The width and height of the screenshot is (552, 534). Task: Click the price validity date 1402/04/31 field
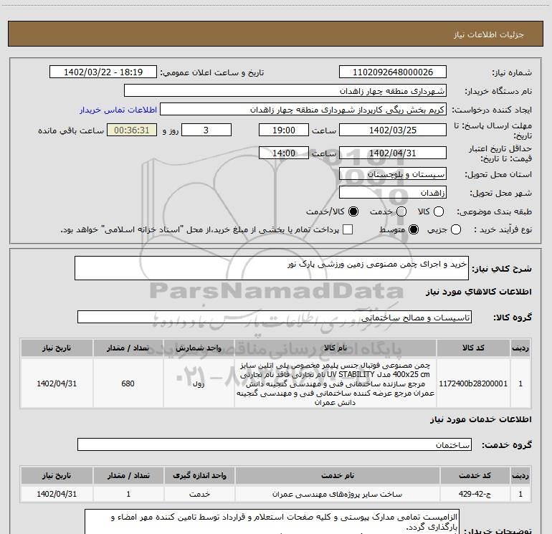(x=393, y=153)
